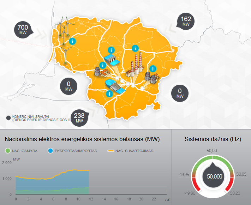251x205 pixels.
Task: Select the cooling towers power plant icon
Action: click(x=151, y=78)
